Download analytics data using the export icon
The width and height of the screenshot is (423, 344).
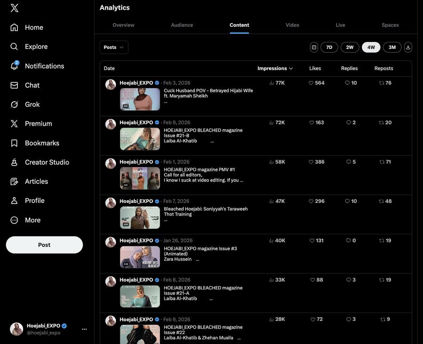[x=408, y=47]
